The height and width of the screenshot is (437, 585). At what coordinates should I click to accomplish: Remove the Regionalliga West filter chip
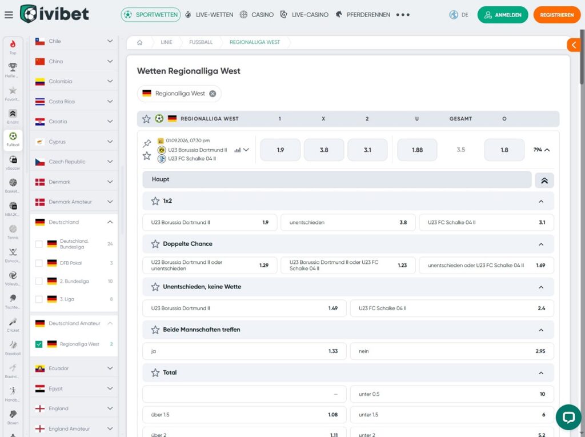click(213, 94)
